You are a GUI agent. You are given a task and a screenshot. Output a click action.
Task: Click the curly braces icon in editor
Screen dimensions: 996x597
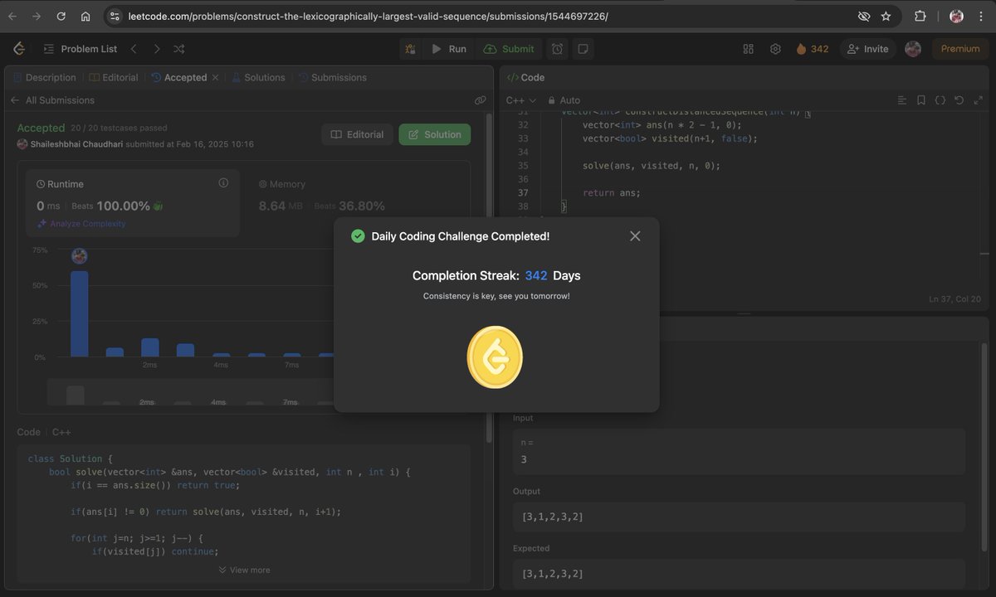pos(940,100)
